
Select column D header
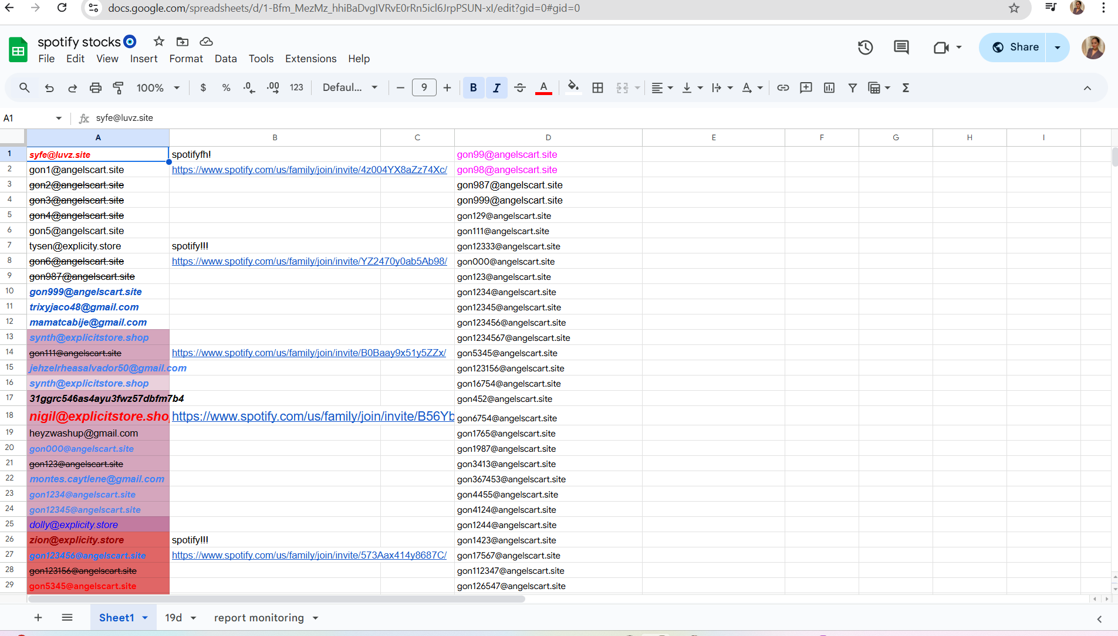[548, 138]
